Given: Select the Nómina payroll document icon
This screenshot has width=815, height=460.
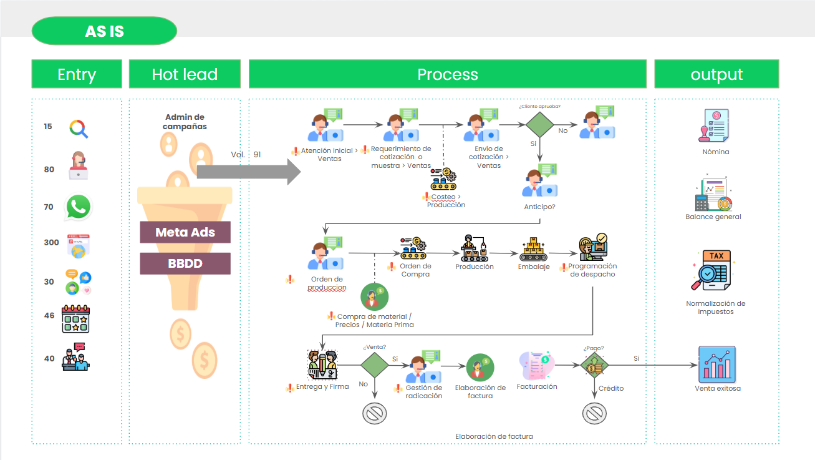Looking at the screenshot, I should coord(714,126).
